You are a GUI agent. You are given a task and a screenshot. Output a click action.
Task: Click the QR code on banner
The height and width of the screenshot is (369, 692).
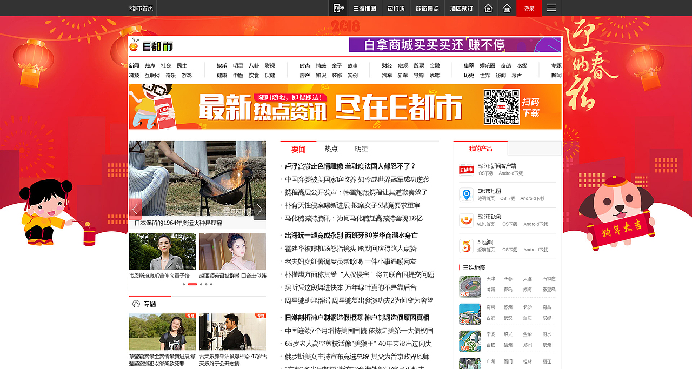[501, 107]
